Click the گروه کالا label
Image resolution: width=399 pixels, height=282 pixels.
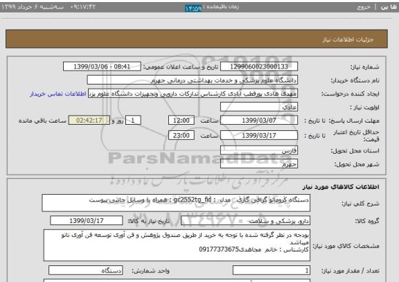coord(367,221)
